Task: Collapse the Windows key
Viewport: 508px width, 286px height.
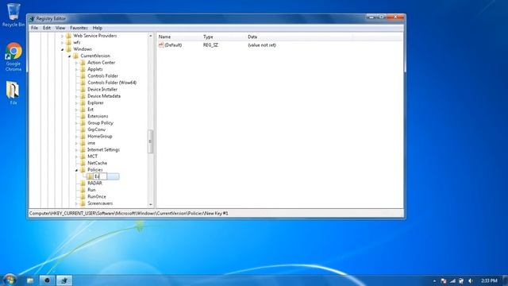Action: 62,49
